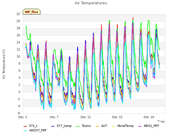
Task: Click the 6 y-axis tick label
Action: (19, 71)
